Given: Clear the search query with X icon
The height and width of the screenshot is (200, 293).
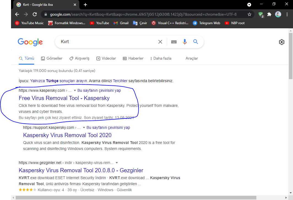Looking at the screenshot, I should click(160, 42).
